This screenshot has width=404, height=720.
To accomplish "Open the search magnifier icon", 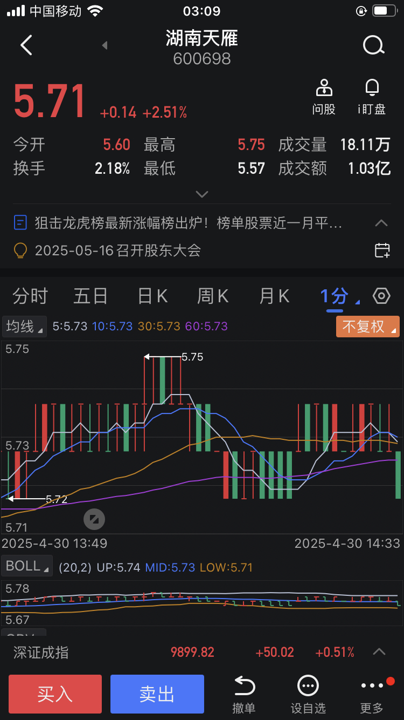I will pyautogui.click(x=373, y=46).
